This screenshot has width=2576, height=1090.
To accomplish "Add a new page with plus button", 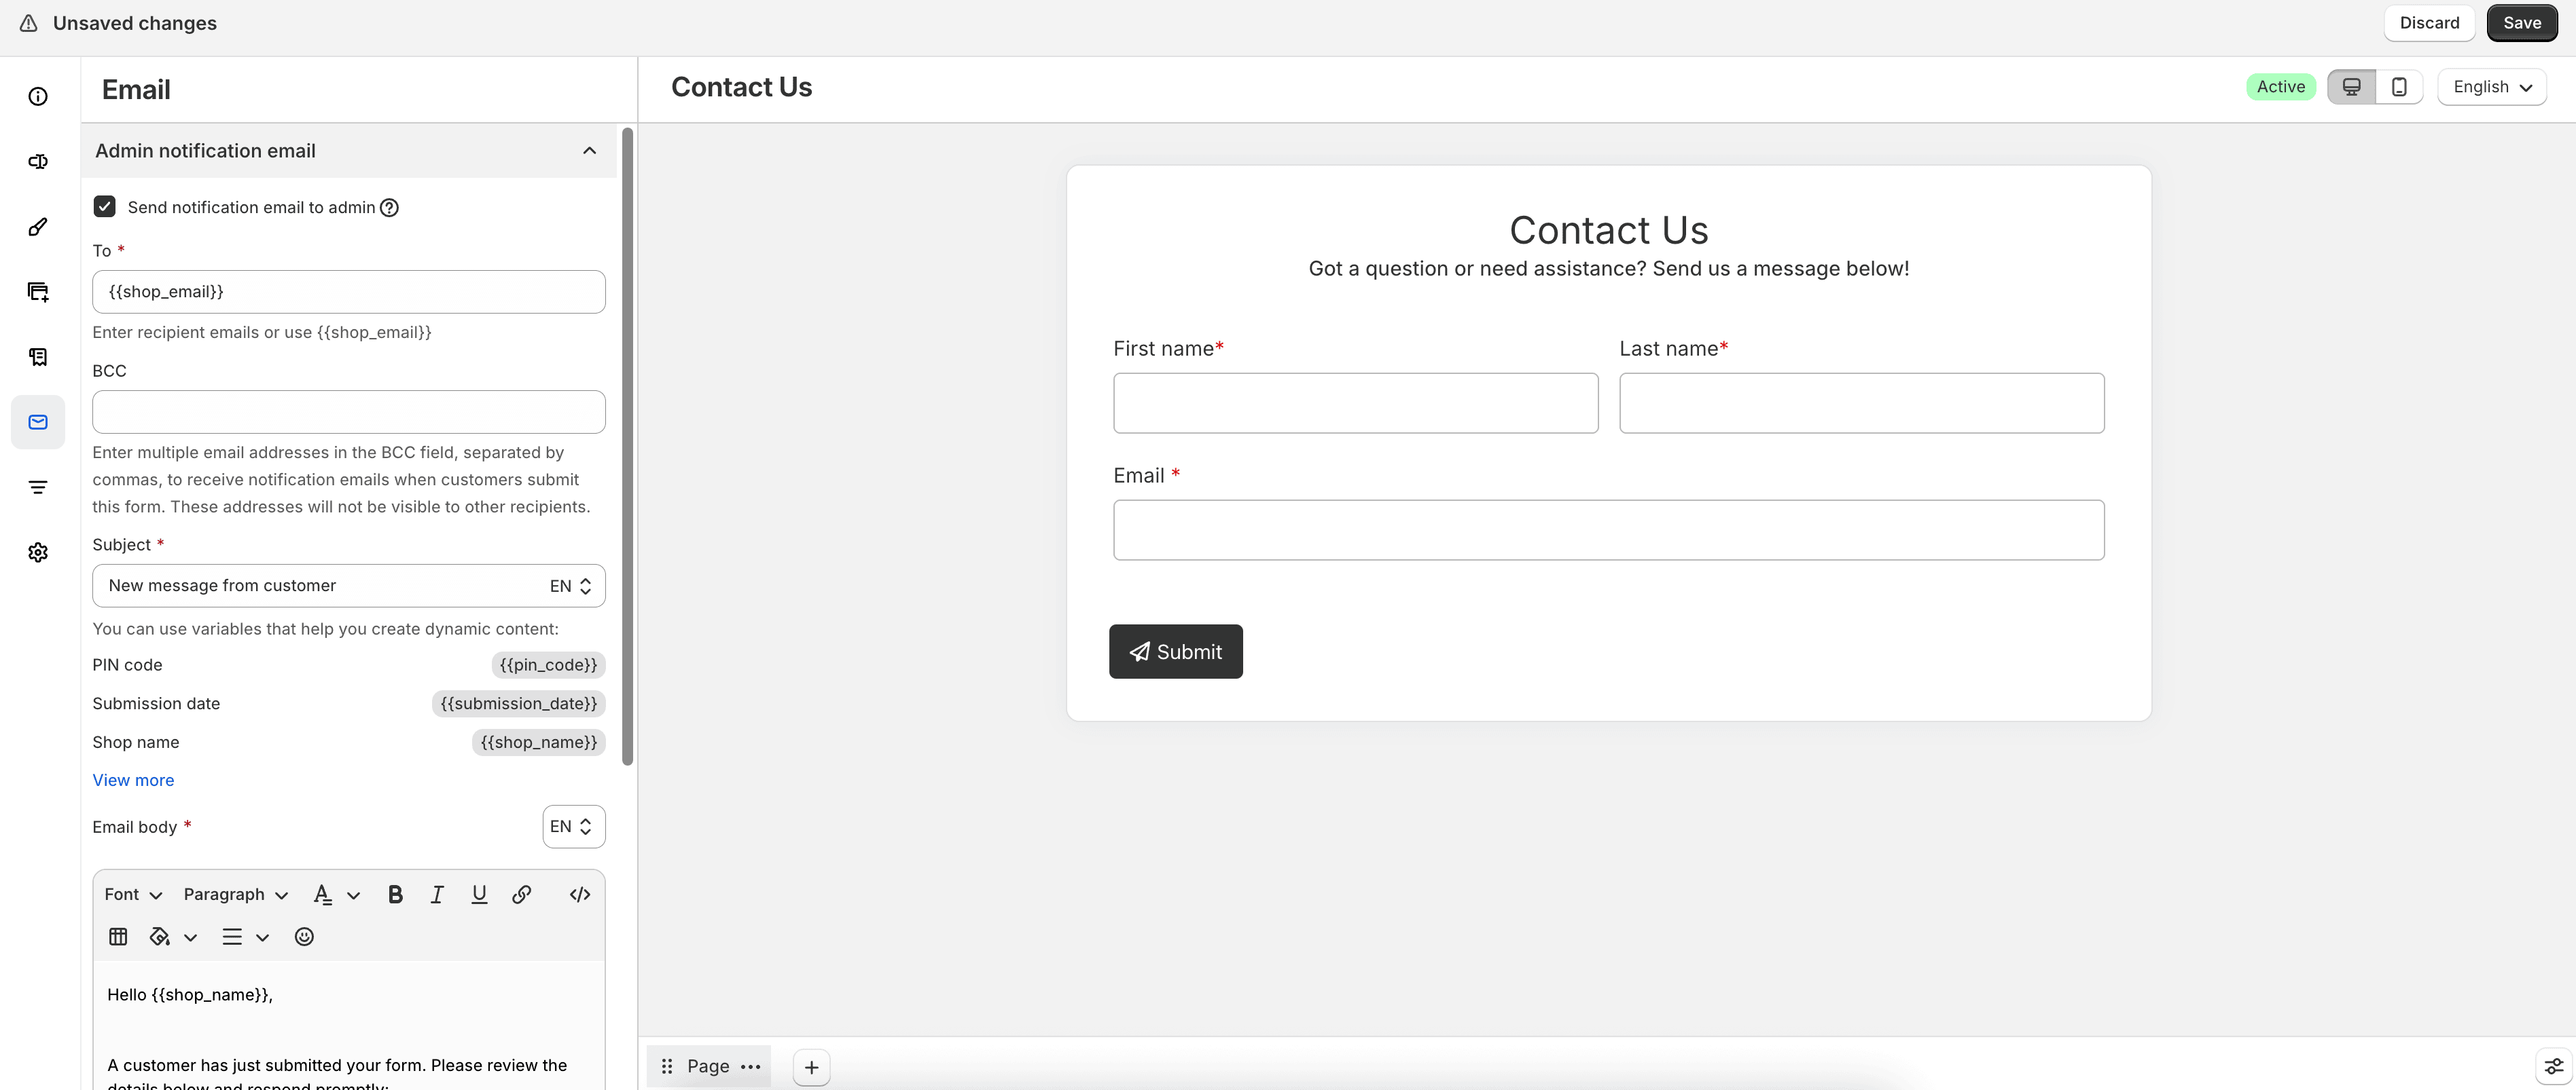I will point(811,1067).
